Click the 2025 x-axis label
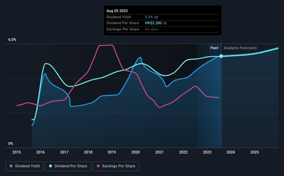 [255, 152]
